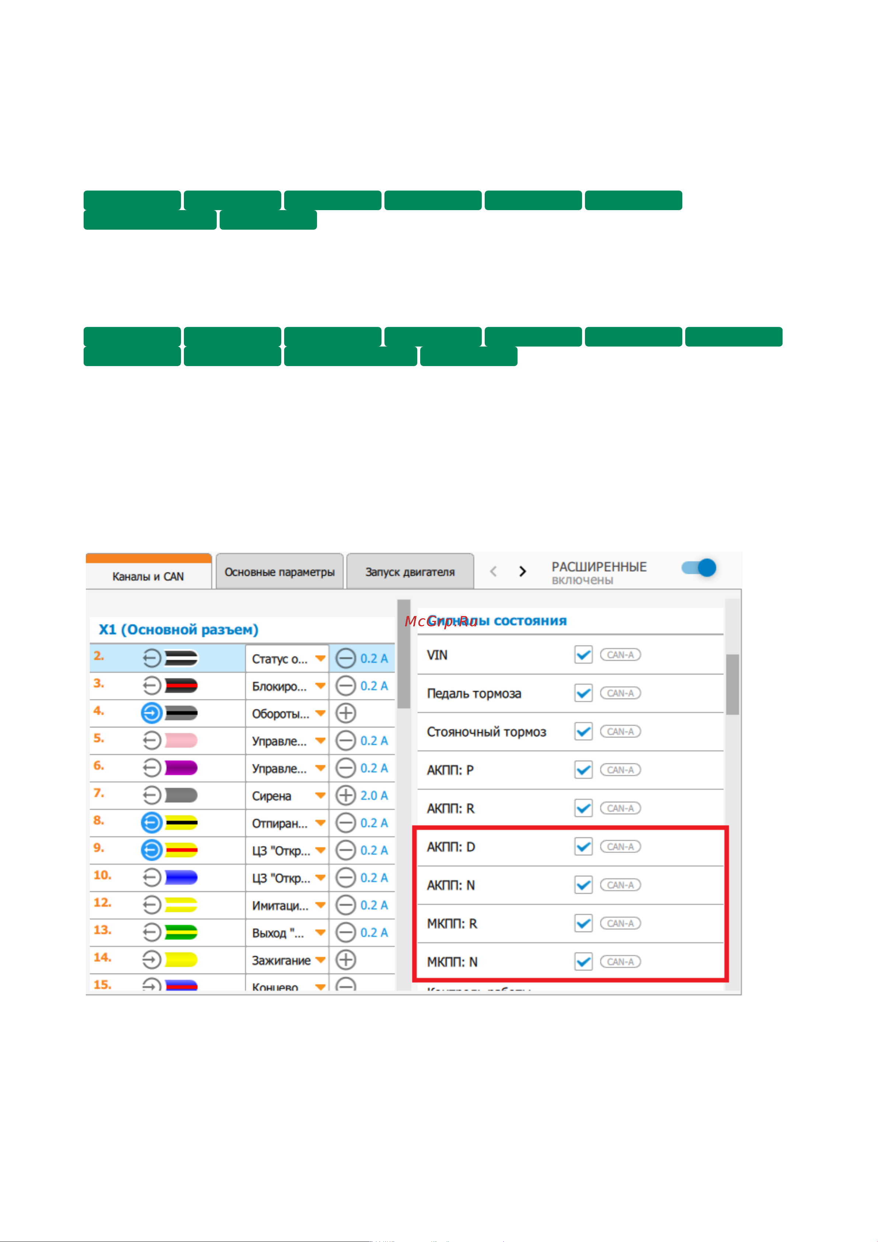Screen dimensions: 878x1242
Task: Click direction icon on channel 5
Action: (x=152, y=741)
